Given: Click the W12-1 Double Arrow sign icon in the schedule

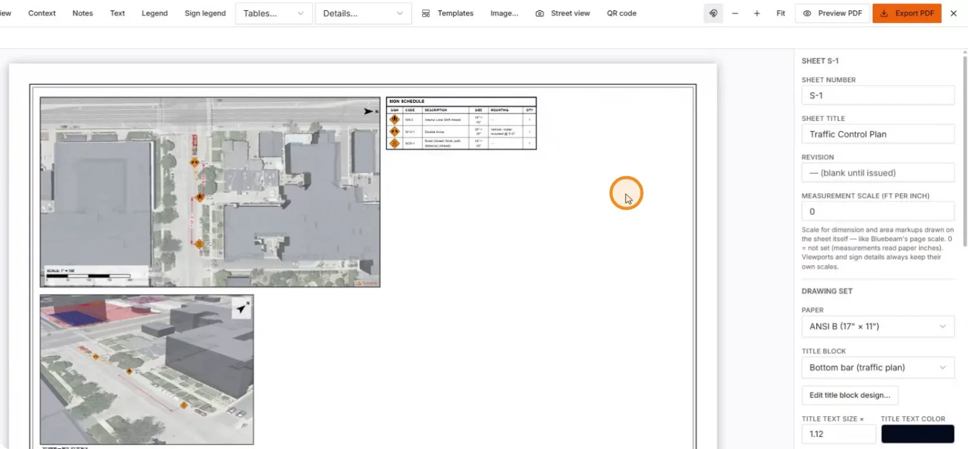Looking at the screenshot, I should [395, 131].
